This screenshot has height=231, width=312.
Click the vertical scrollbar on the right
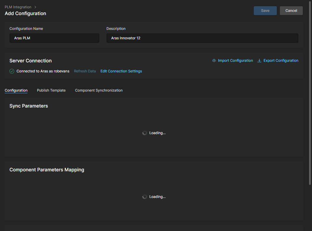click(x=310, y=95)
